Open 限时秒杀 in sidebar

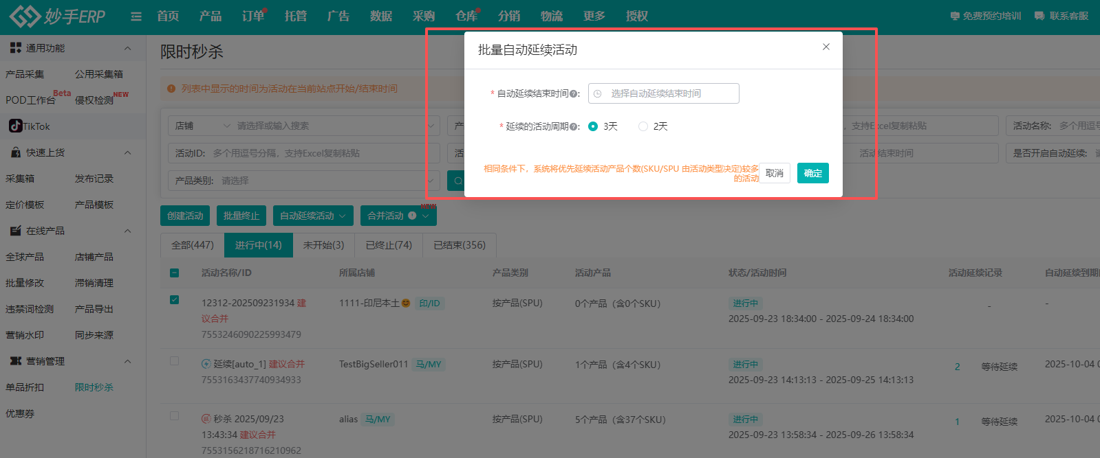[x=94, y=387]
